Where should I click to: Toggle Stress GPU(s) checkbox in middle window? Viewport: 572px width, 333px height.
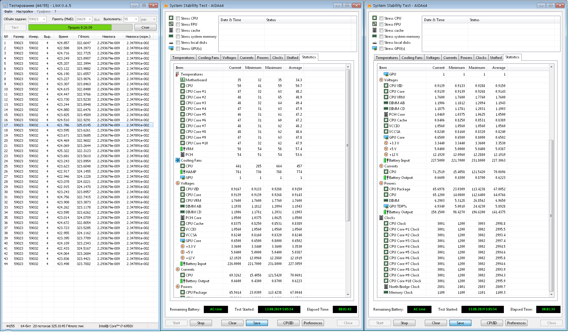[x=178, y=49]
